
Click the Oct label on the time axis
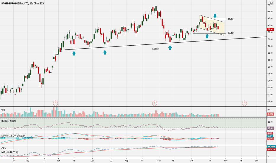coord(192,161)
